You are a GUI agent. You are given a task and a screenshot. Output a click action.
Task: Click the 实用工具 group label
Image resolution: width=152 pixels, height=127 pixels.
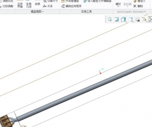[86, 12]
